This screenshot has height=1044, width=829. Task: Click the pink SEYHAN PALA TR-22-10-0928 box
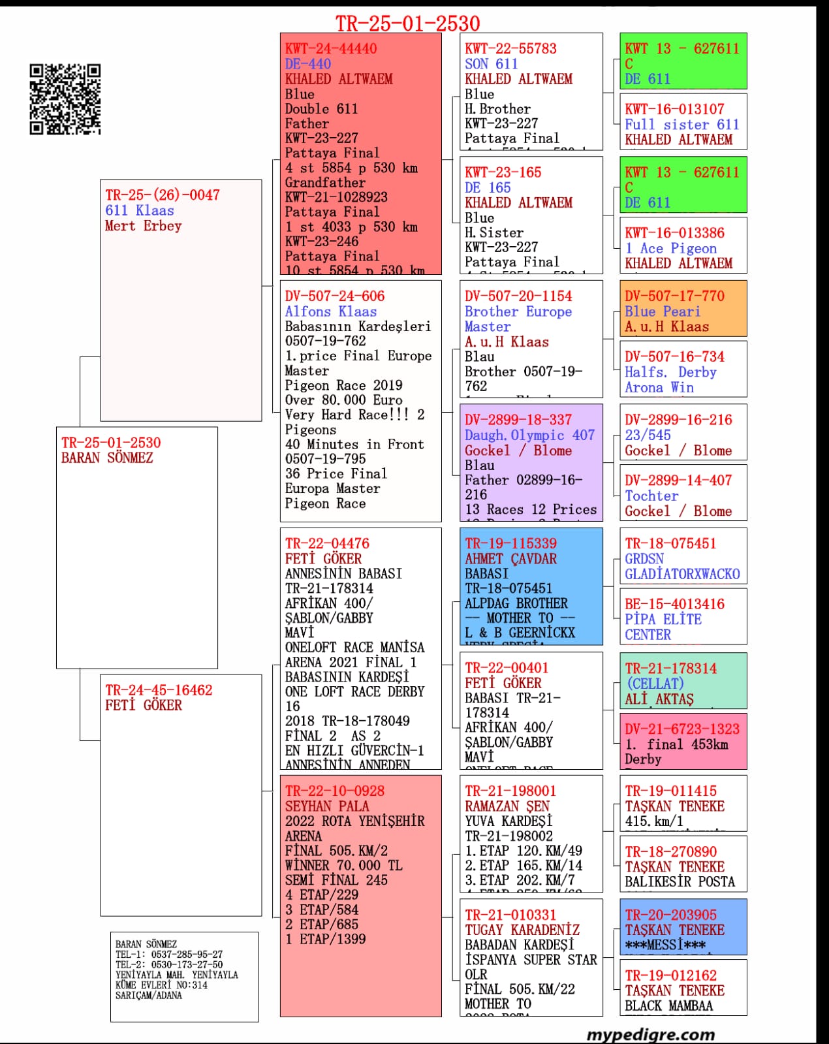click(x=360, y=895)
